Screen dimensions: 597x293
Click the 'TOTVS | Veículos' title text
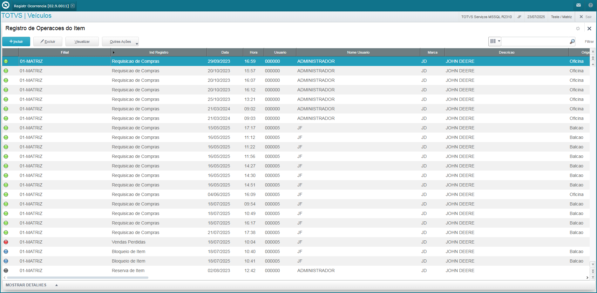tap(26, 16)
